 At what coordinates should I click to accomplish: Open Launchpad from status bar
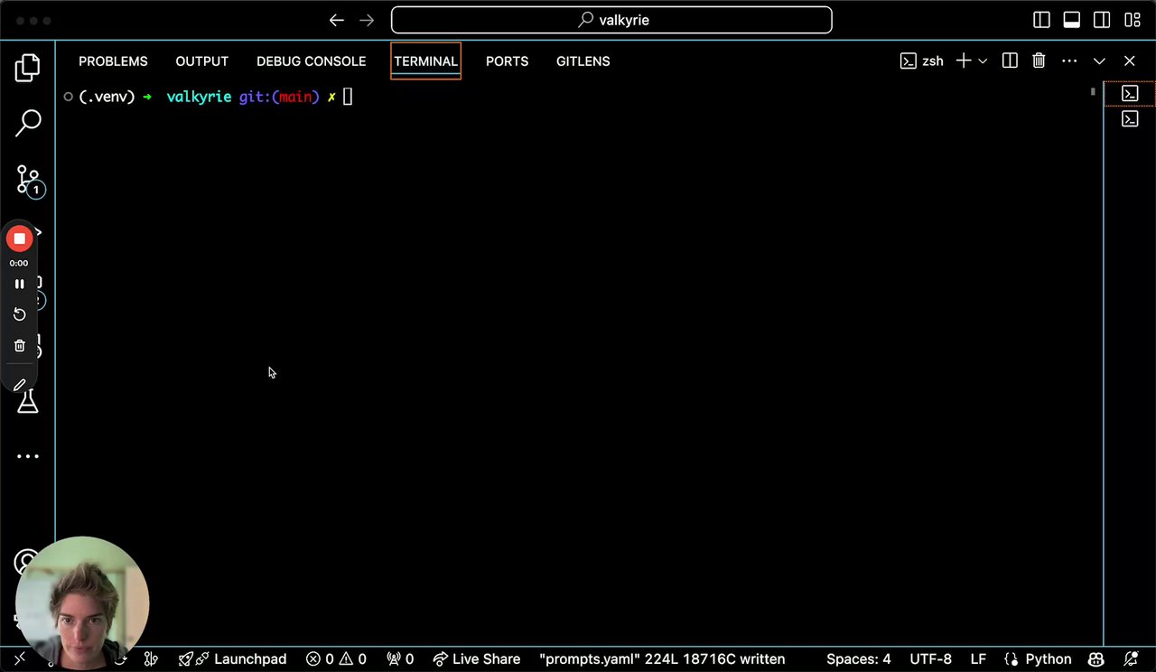click(232, 659)
